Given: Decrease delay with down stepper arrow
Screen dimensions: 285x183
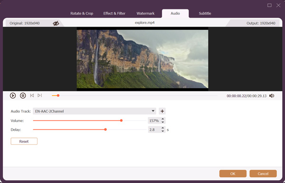Looking at the screenshot, I should point(162,131).
